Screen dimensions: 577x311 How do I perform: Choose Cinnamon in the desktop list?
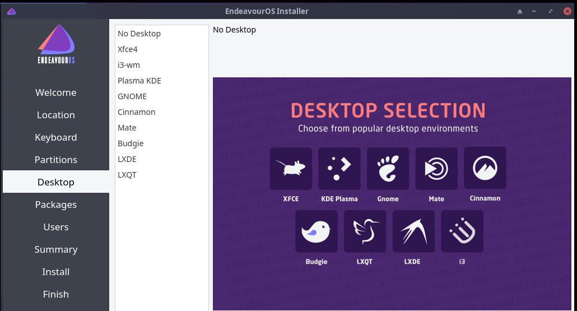[x=137, y=112]
